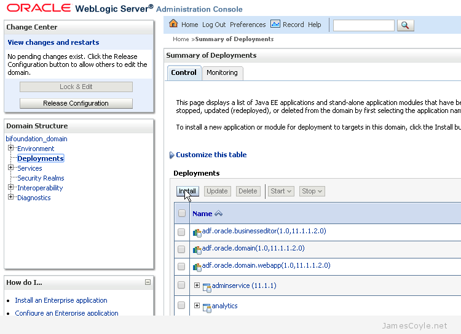Viewport: 461px width, 334px height.
Task: Select Interoperability in the domain tree
Action: click(x=40, y=188)
